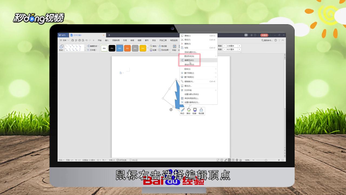Select the Fill tool icon in the floating toolbar
Screen dimensions: 346x195
(189, 110)
